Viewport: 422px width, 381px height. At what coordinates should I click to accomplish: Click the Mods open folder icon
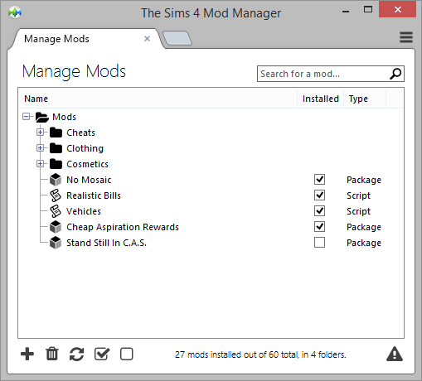point(42,117)
